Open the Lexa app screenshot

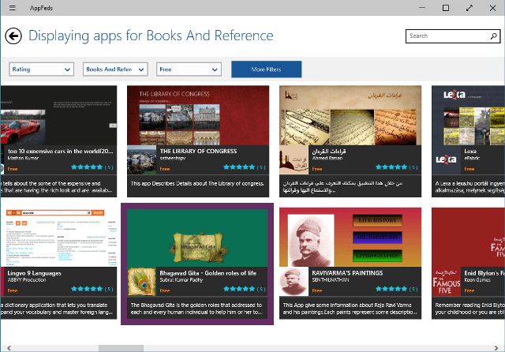(x=468, y=115)
